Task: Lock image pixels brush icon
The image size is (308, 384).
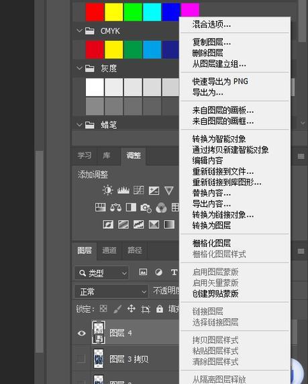Action: (118, 309)
